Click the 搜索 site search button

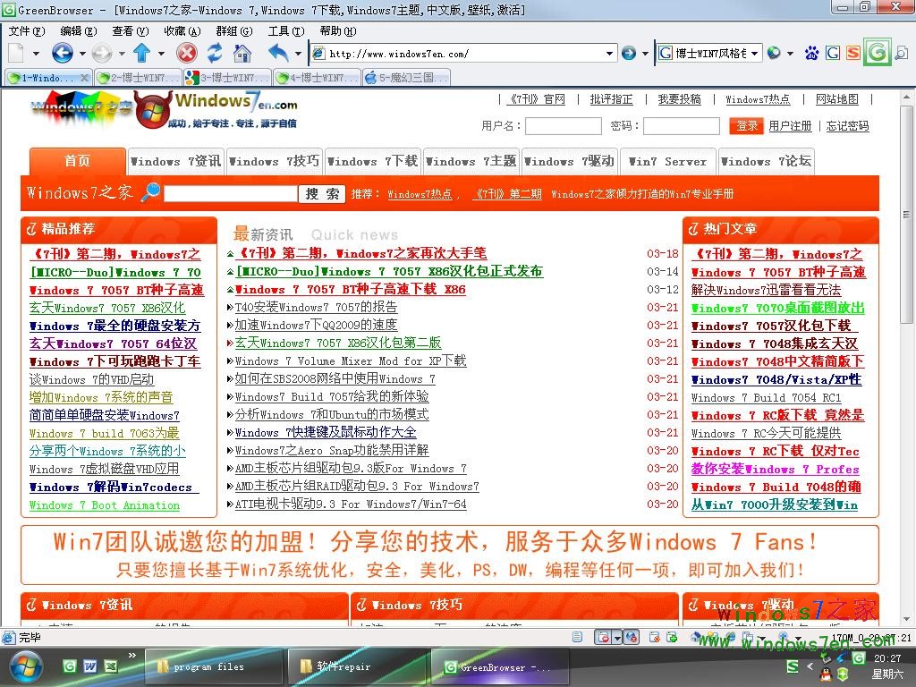pyautogui.click(x=322, y=194)
